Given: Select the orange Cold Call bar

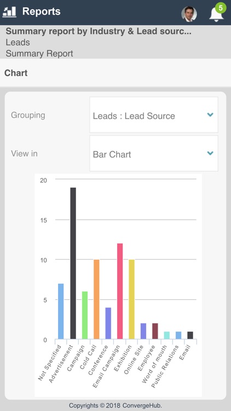Looking at the screenshot, I should pyautogui.click(x=96, y=299).
